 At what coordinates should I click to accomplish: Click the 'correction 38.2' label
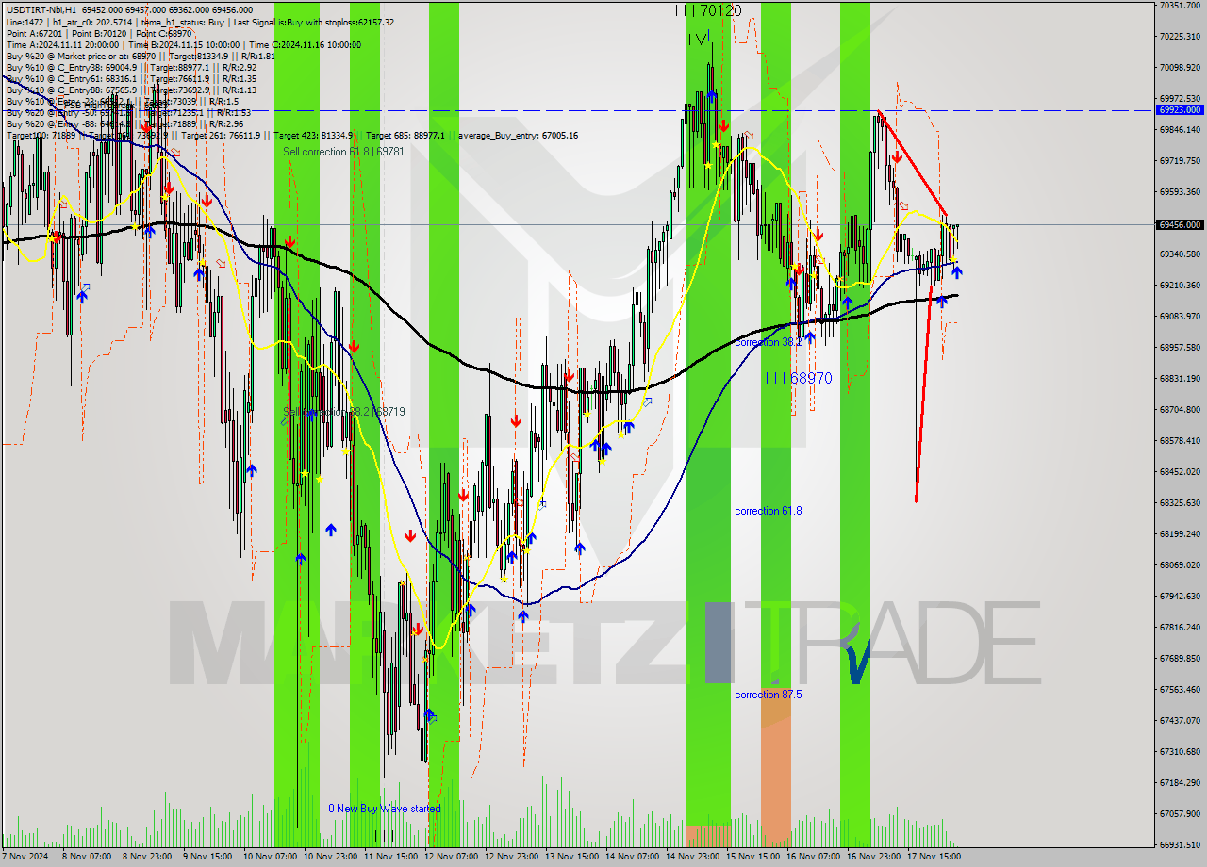tap(769, 342)
